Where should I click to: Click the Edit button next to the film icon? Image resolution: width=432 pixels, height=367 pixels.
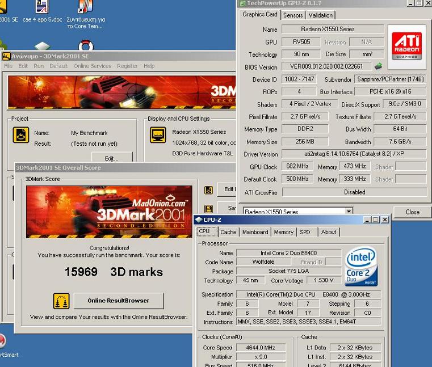tap(227, 189)
